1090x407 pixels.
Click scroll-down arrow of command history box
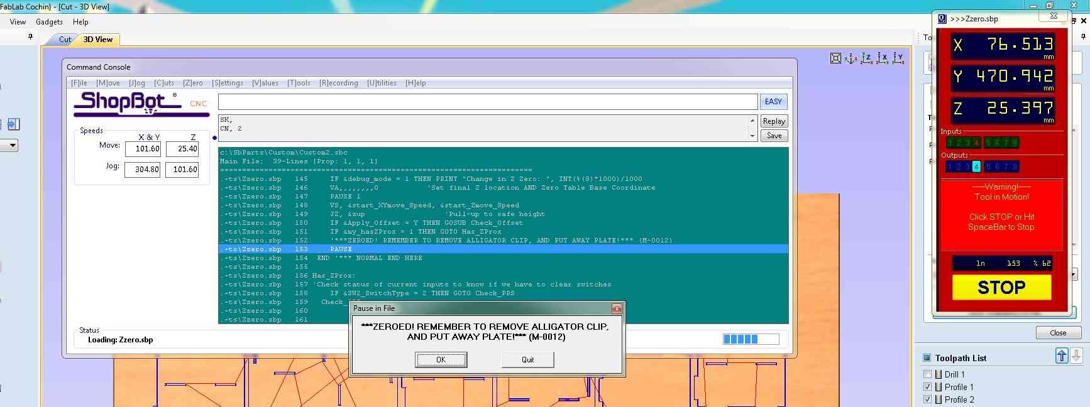coord(752,136)
